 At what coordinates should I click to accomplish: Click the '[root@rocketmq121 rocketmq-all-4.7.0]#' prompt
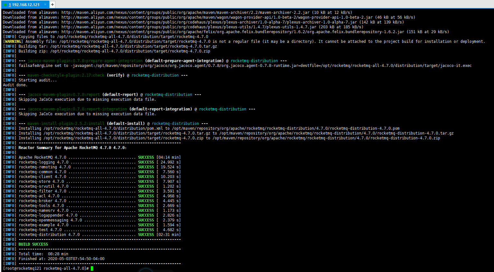(46, 268)
